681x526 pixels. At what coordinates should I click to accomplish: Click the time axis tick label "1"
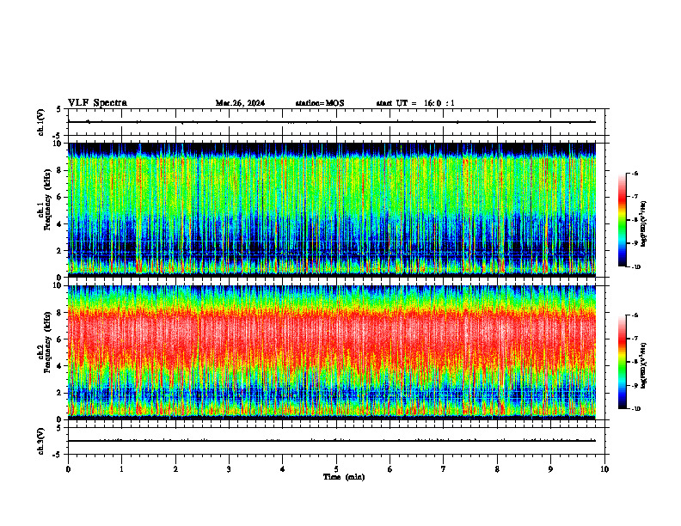(x=121, y=469)
